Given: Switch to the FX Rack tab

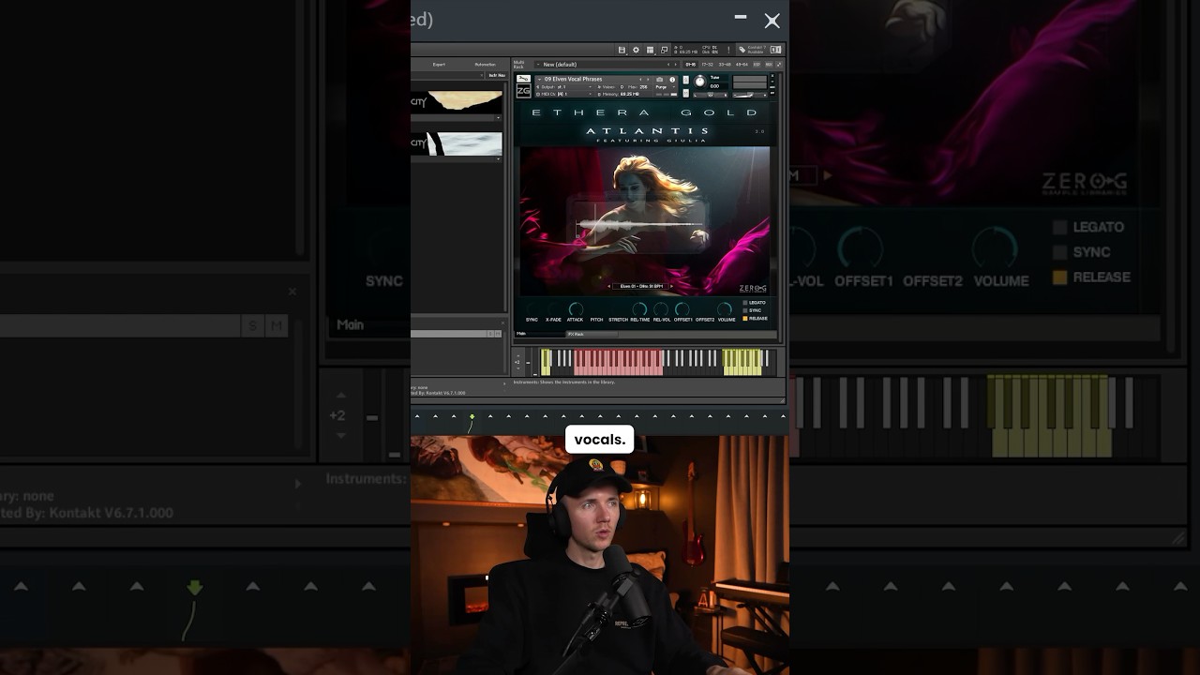Looking at the screenshot, I should [x=592, y=334].
